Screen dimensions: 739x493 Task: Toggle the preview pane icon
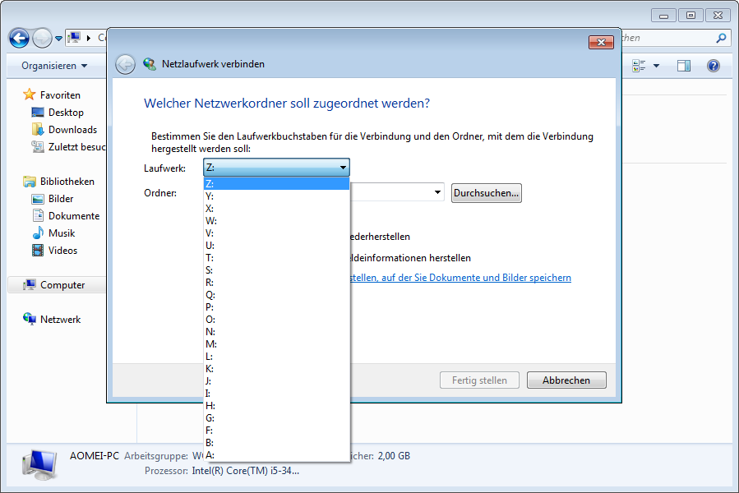pos(683,66)
